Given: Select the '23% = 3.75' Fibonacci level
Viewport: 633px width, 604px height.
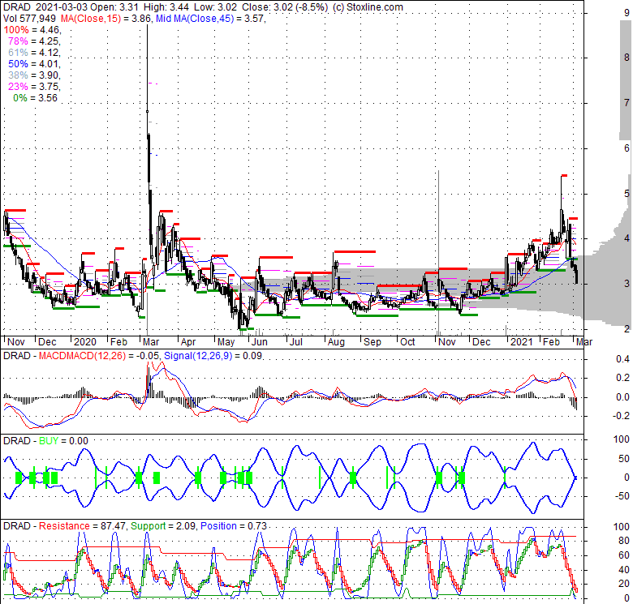Looking at the screenshot, I should pyautogui.click(x=34, y=86).
